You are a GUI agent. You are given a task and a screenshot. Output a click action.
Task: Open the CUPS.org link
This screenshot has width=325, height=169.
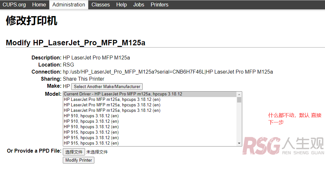[14, 4]
